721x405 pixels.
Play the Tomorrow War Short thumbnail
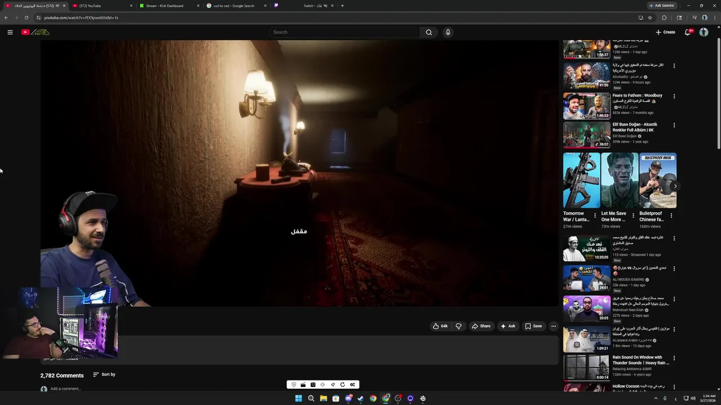coord(581,181)
